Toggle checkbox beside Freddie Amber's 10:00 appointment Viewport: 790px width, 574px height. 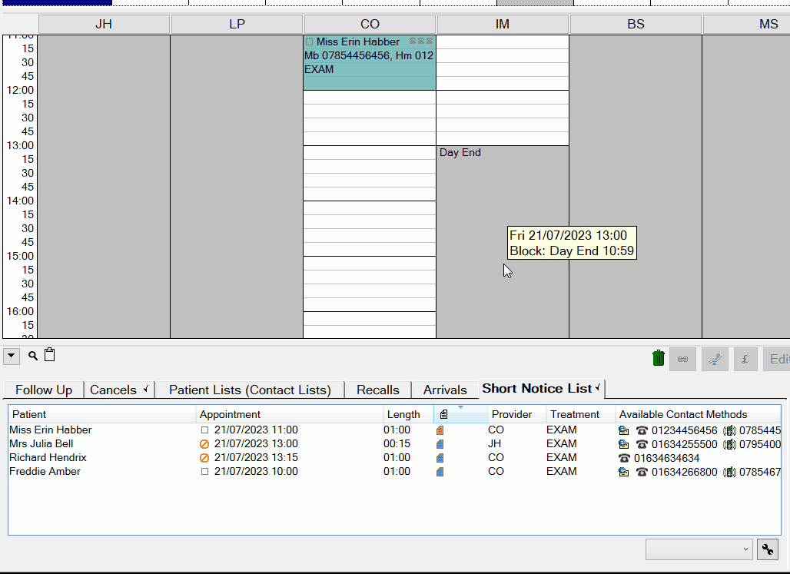(x=204, y=472)
